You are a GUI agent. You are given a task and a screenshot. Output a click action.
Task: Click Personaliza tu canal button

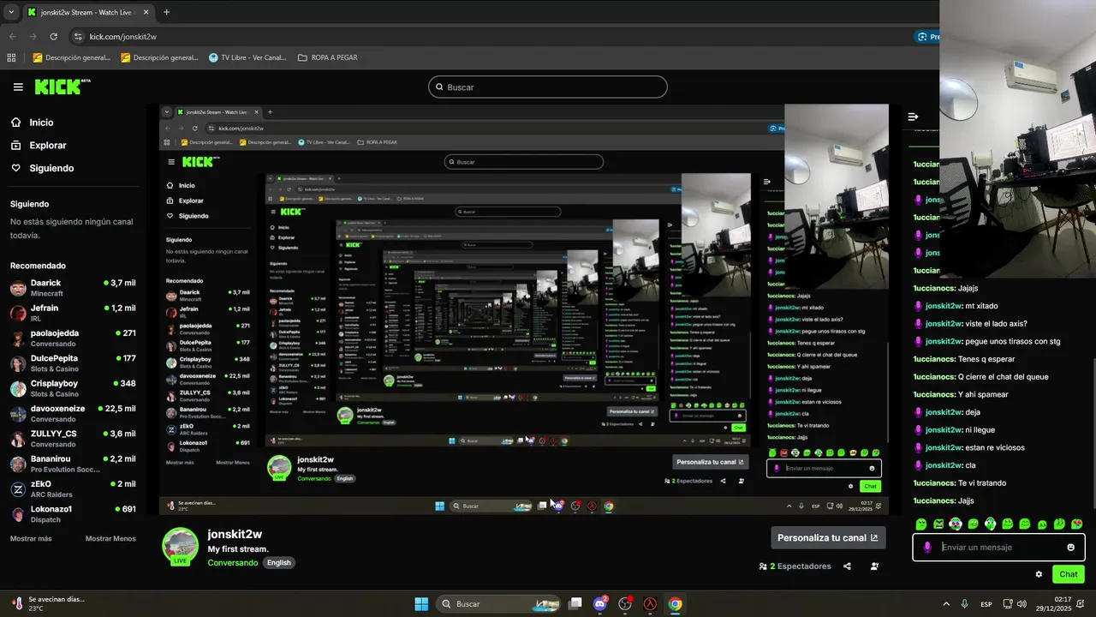(x=828, y=538)
